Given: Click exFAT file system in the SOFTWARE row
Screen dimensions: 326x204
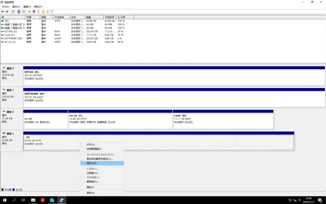Looking at the screenshot, I should (58, 39).
